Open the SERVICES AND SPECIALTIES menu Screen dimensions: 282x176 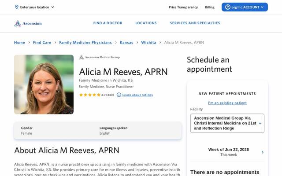click(x=195, y=23)
